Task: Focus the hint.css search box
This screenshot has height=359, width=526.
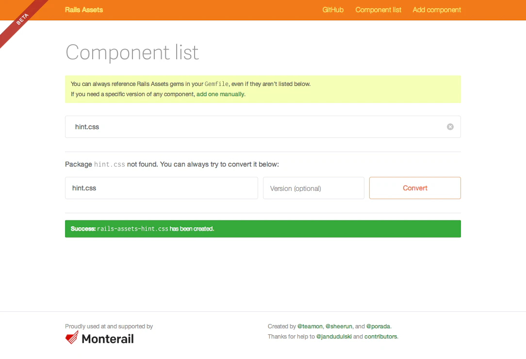Action: tap(263, 127)
